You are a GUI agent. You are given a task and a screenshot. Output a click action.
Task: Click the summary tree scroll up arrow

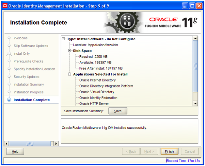coord(195,38)
